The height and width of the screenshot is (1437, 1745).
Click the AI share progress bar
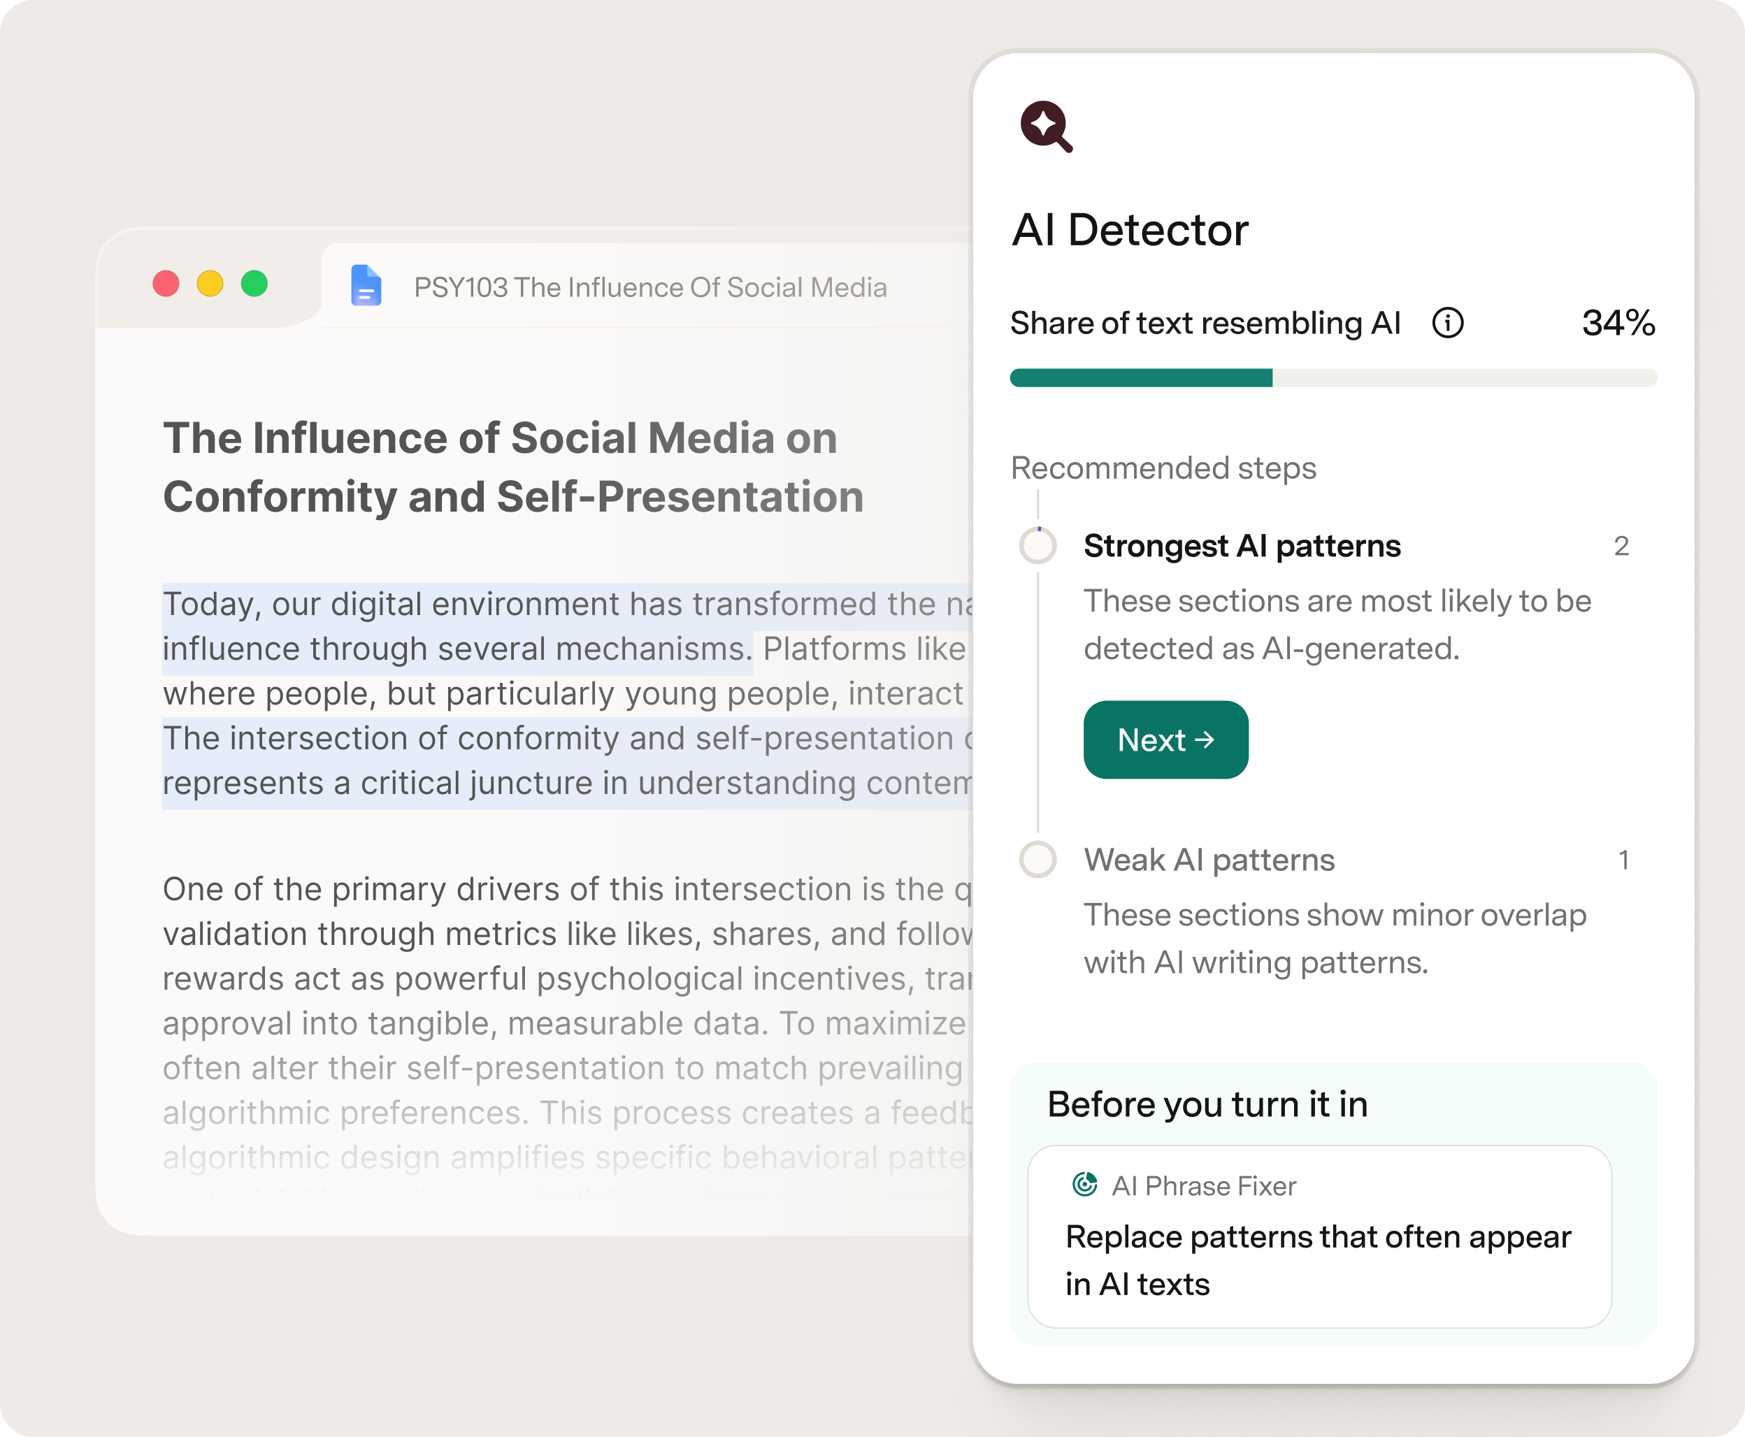[x=1333, y=378]
